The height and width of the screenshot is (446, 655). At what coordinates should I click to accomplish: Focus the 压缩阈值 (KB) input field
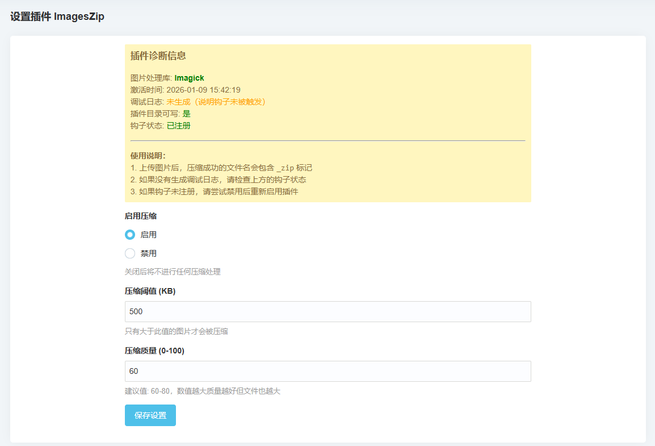pyautogui.click(x=327, y=311)
